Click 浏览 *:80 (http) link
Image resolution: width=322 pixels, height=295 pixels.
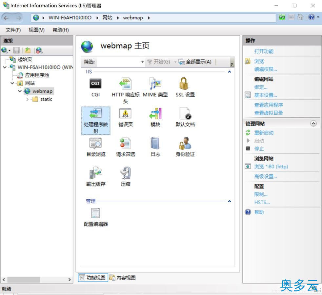(x=271, y=167)
